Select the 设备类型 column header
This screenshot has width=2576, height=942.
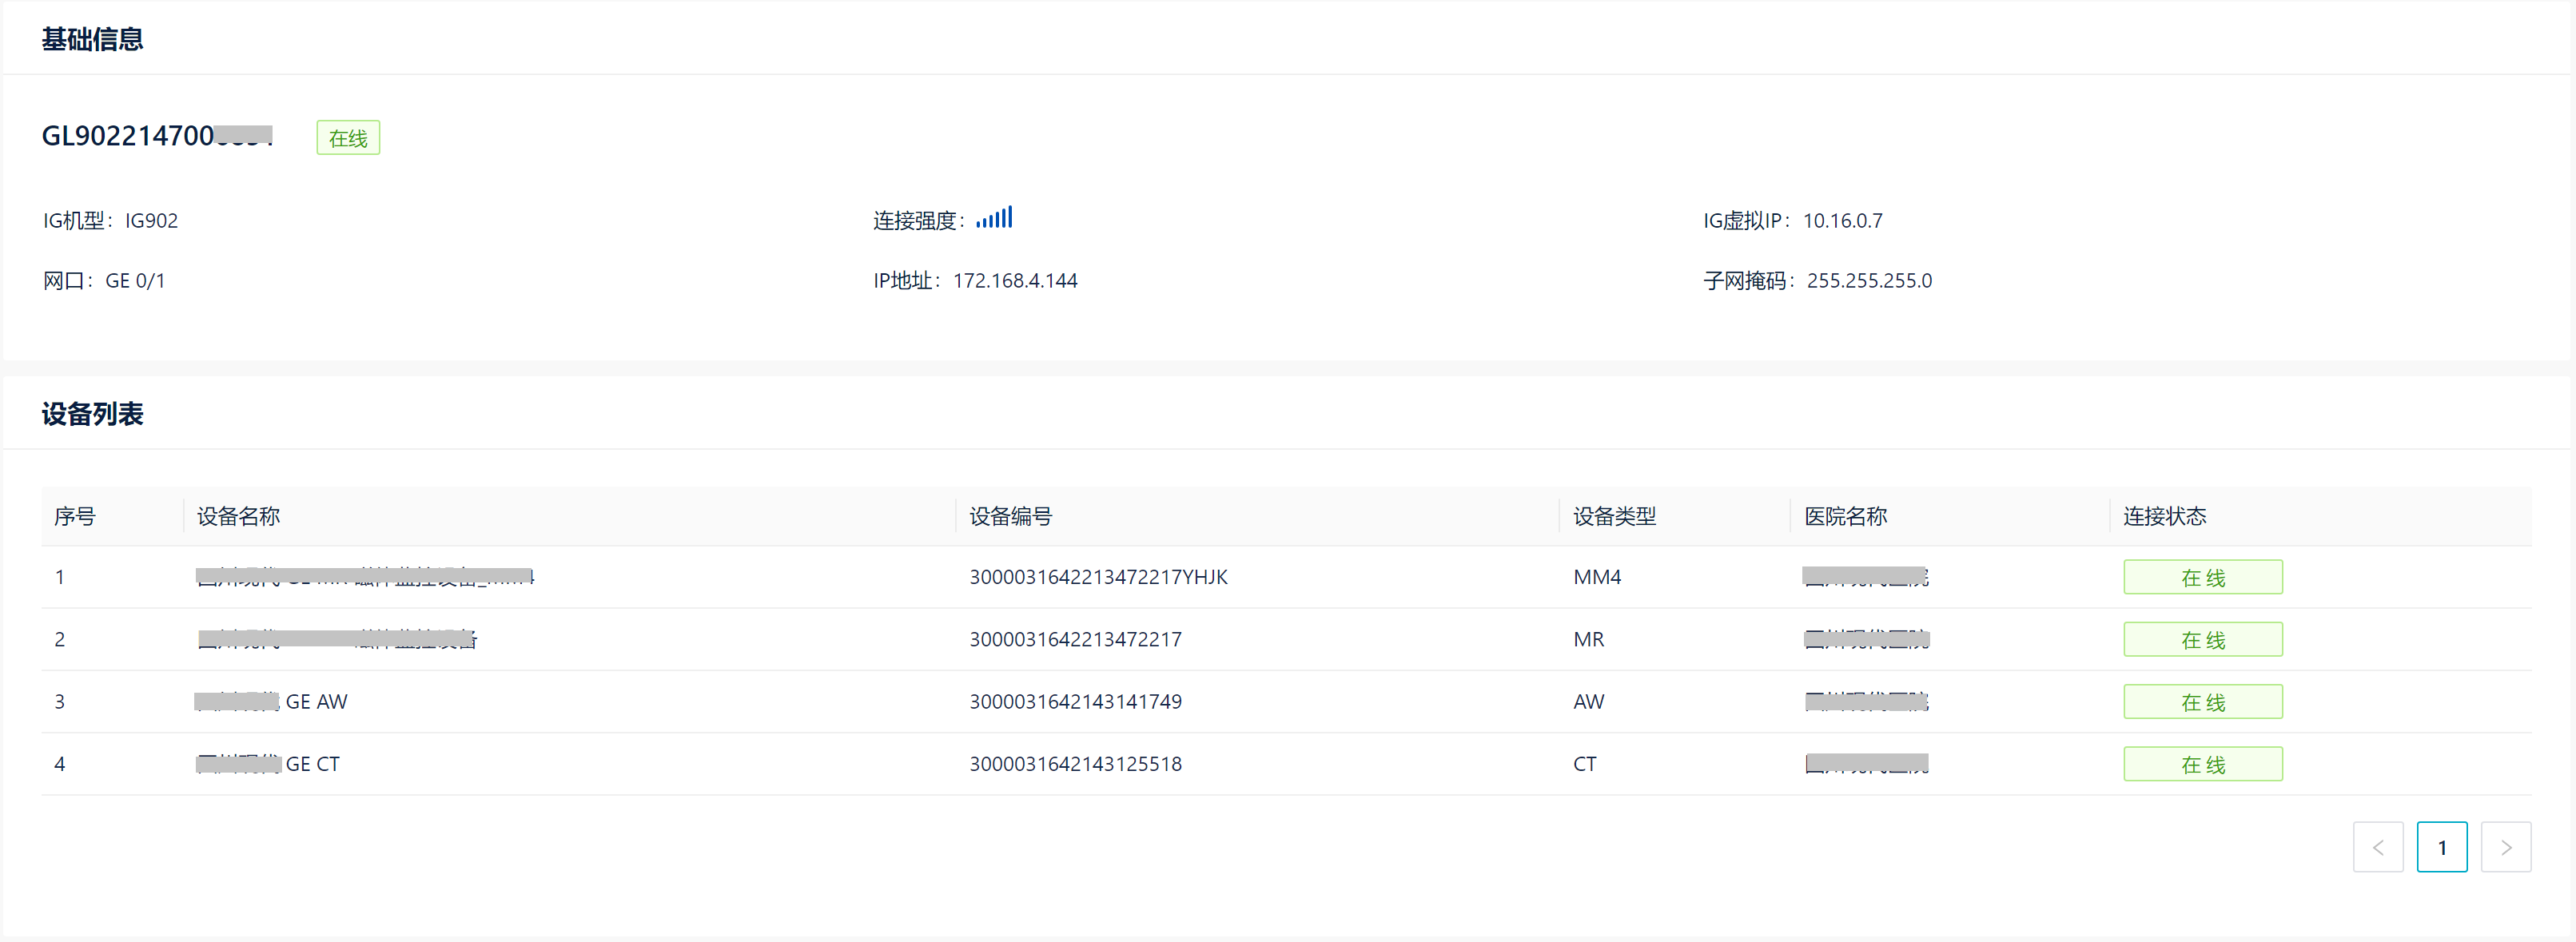[1614, 516]
